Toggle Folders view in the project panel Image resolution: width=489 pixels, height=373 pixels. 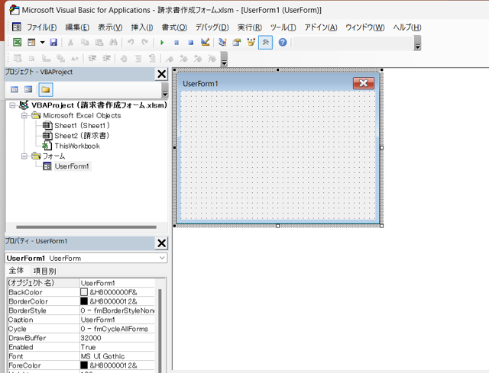(x=46, y=90)
